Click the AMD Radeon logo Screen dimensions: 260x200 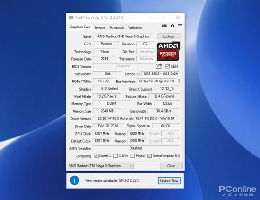(x=168, y=51)
